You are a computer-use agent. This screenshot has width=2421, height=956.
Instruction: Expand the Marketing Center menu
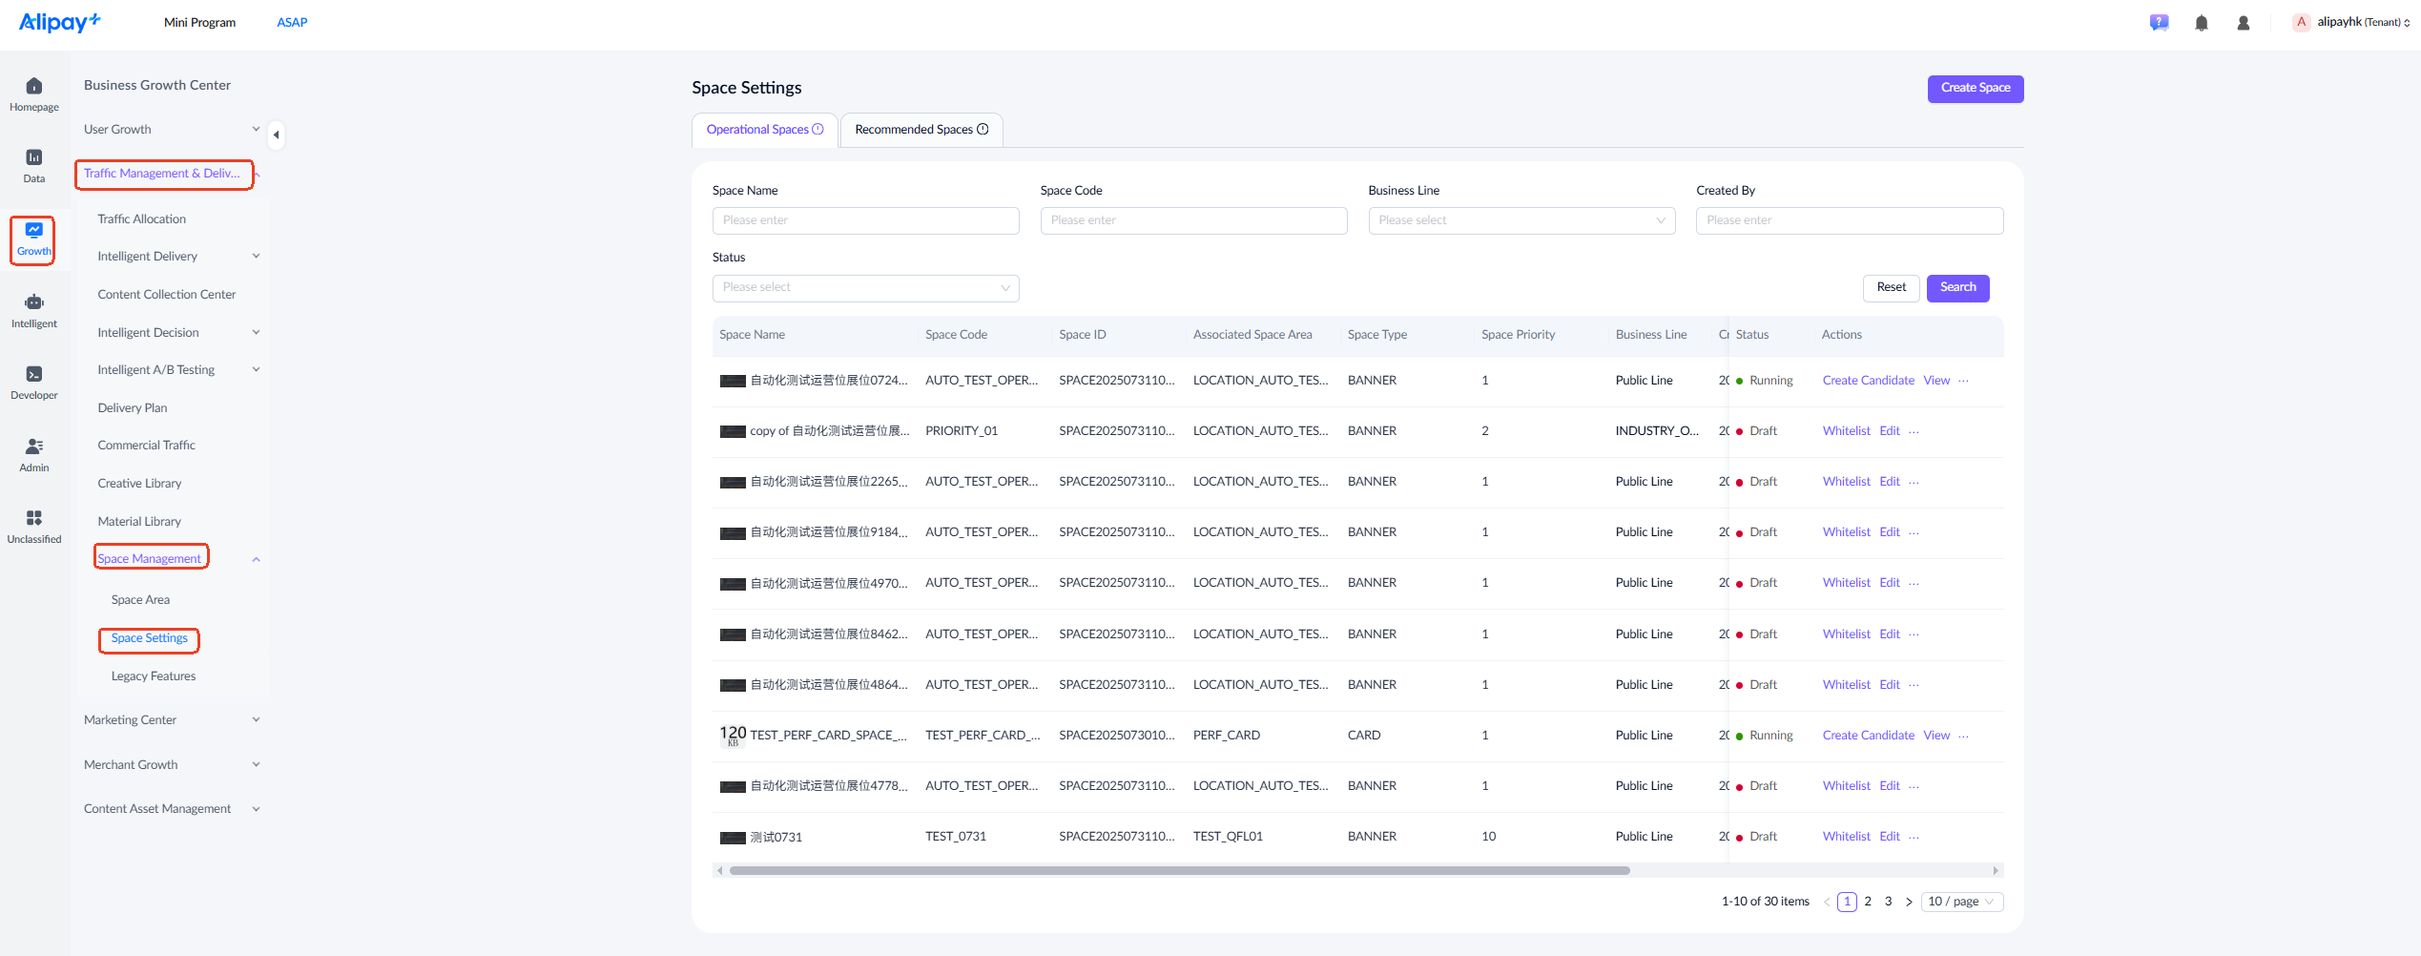pos(172,720)
